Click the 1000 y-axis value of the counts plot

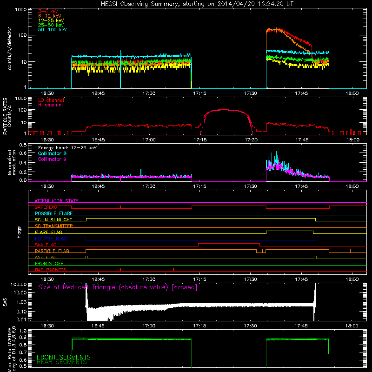tap(20, 10)
